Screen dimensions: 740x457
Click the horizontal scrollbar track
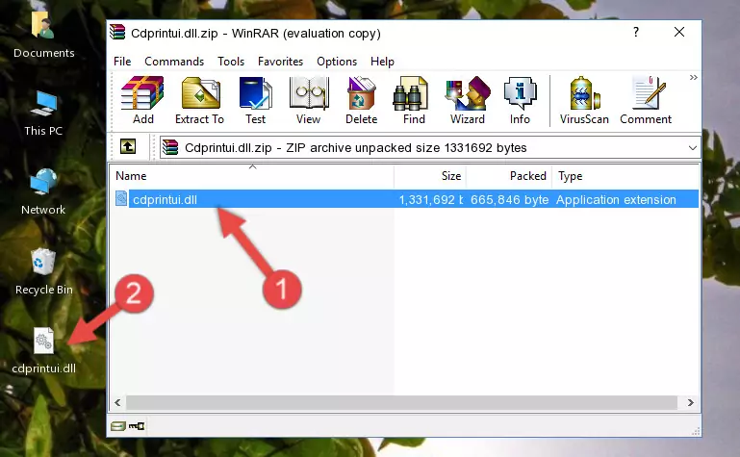click(x=401, y=403)
